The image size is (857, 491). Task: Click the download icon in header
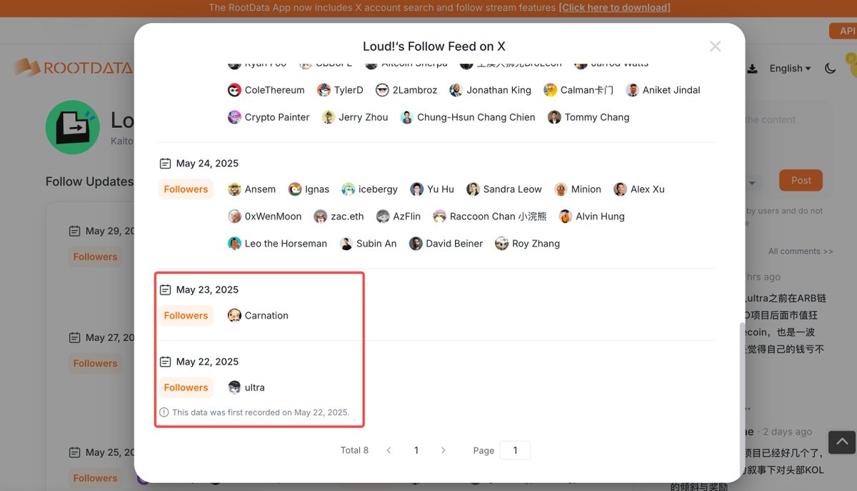(753, 69)
